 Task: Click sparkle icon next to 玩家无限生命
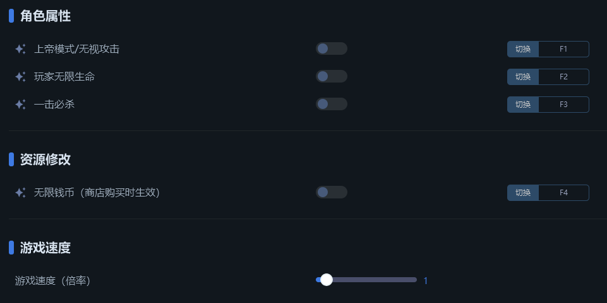(x=20, y=77)
